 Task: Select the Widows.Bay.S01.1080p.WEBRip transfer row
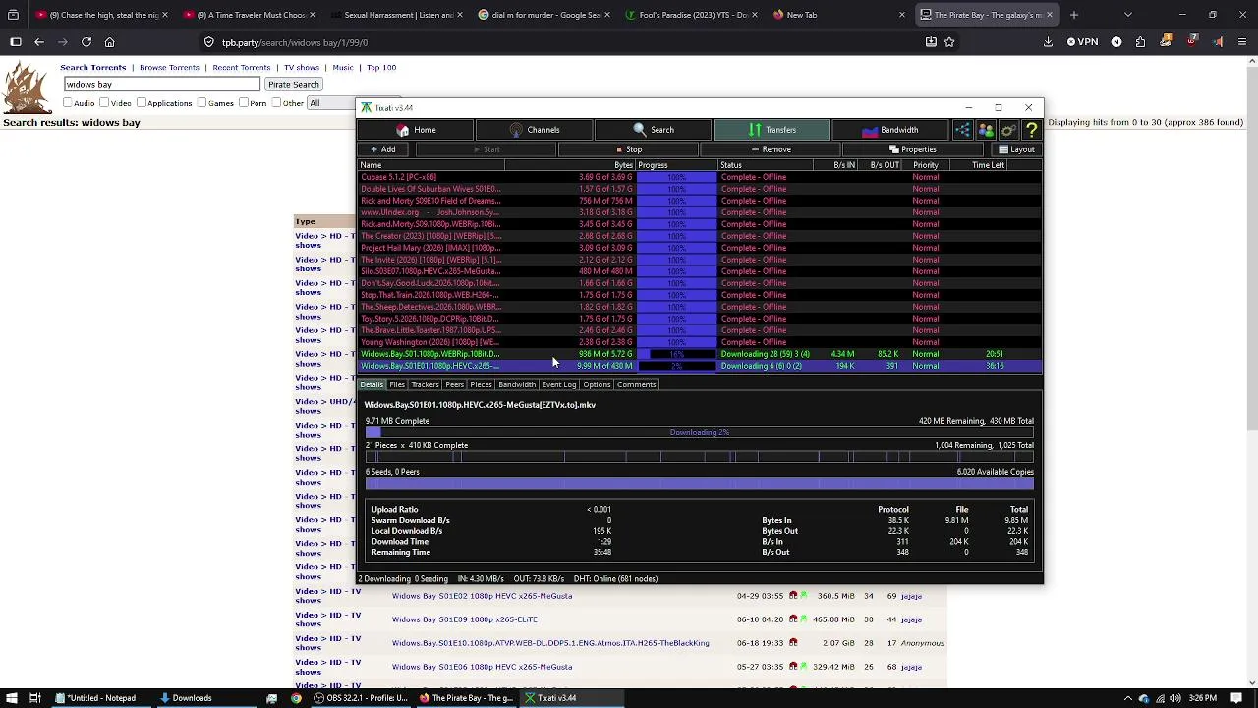coord(700,354)
